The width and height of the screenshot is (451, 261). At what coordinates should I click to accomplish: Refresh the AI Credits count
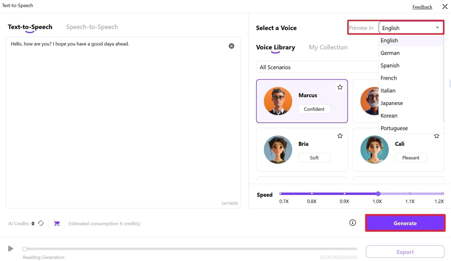coord(41,223)
